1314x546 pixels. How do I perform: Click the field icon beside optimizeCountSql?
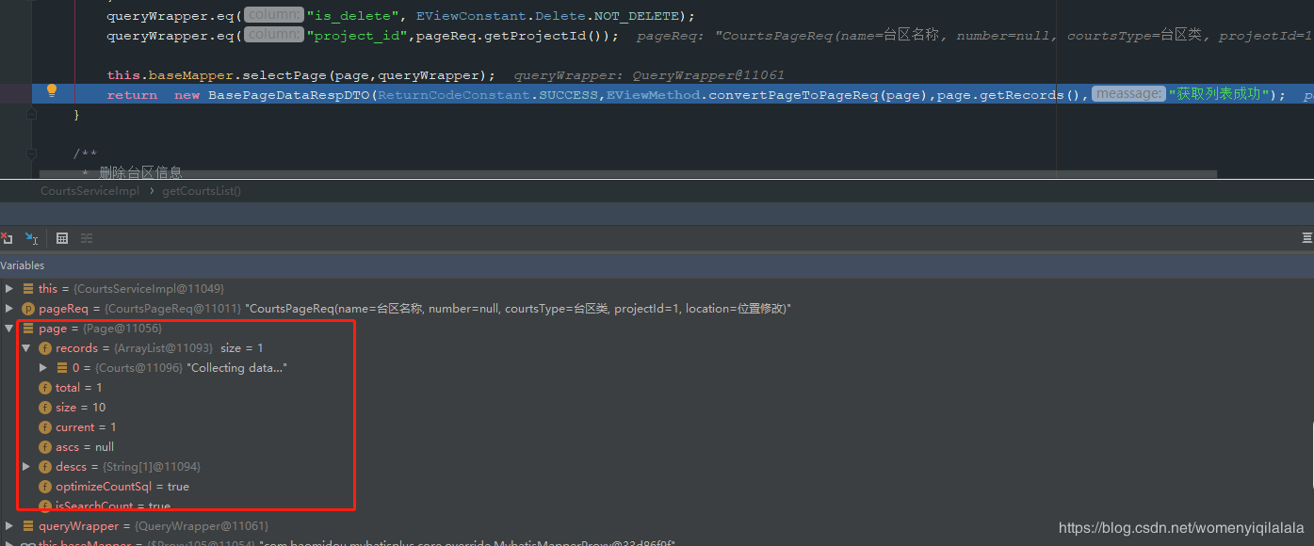45,487
